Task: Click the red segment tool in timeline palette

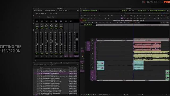Action: point(83,55)
